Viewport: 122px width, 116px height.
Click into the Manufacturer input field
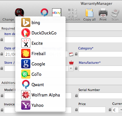pyautogui.click(x=101, y=68)
